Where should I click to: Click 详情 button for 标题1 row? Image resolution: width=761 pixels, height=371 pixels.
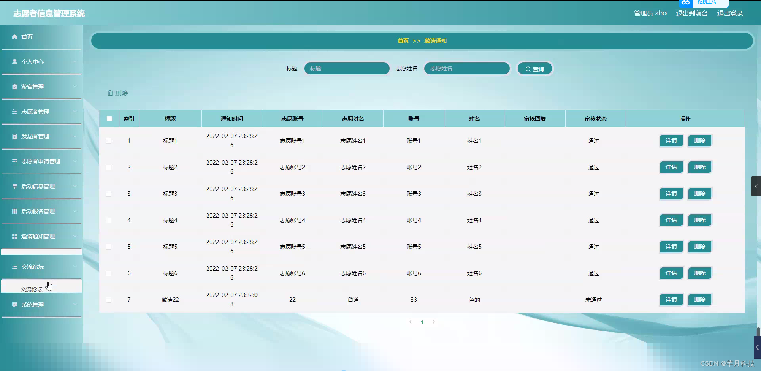(x=671, y=140)
